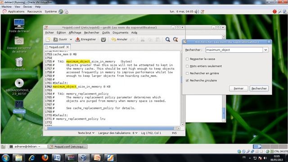
Task: Expand the arrow next to Ouvrir
Action: coord(71,40)
